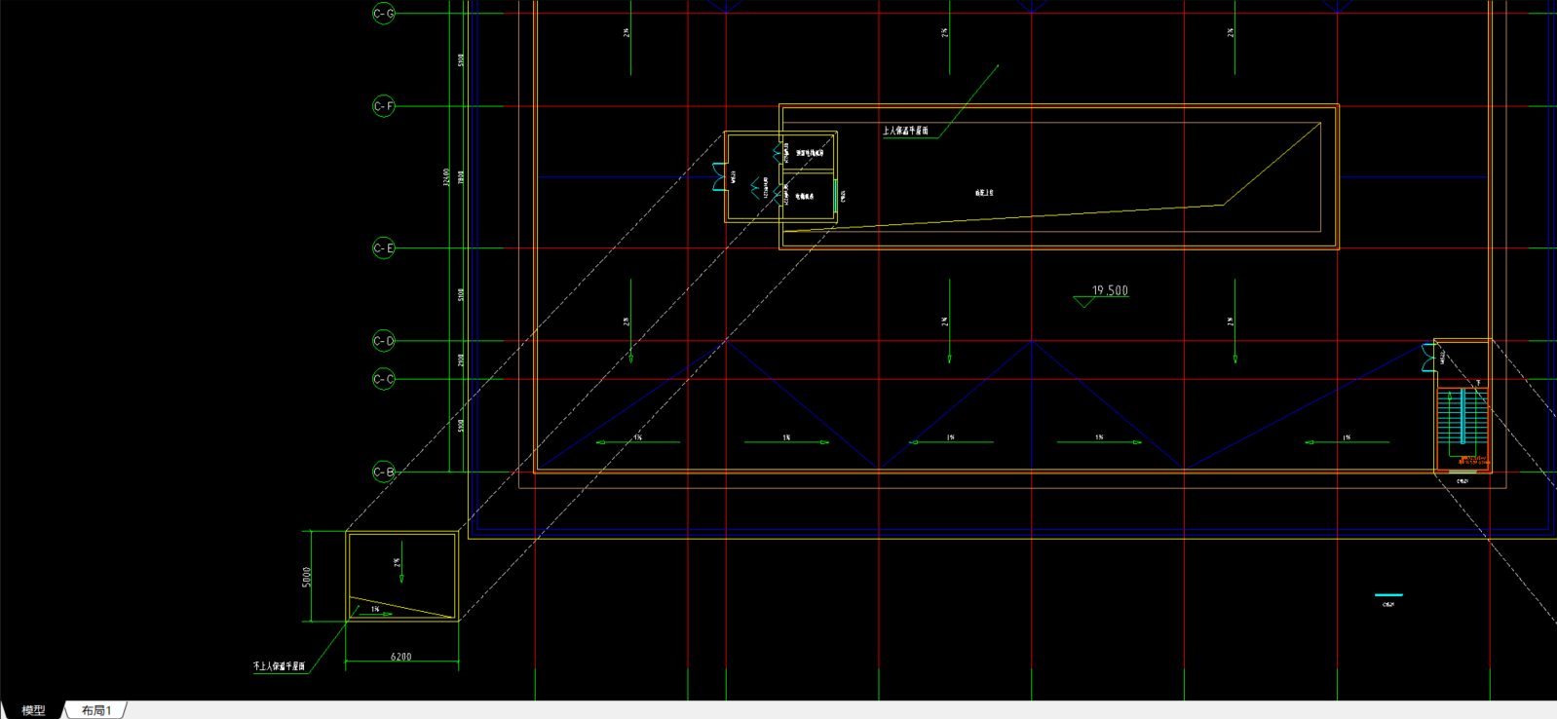Select the 32400 overall dimension text

click(446, 177)
